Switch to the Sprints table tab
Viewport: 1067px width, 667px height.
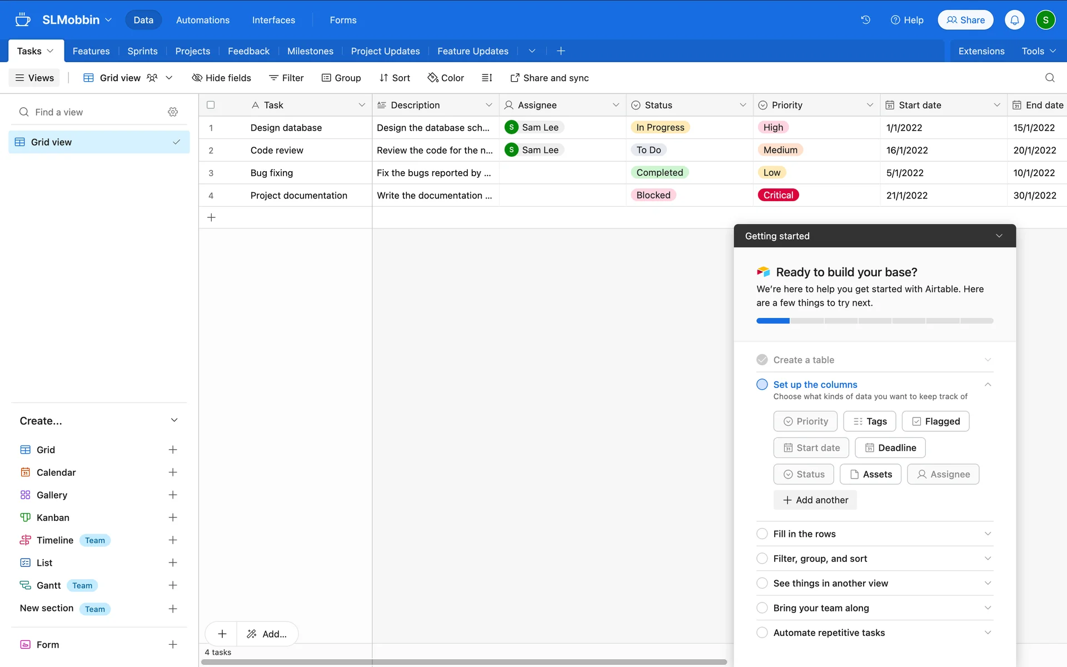point(142,51)
